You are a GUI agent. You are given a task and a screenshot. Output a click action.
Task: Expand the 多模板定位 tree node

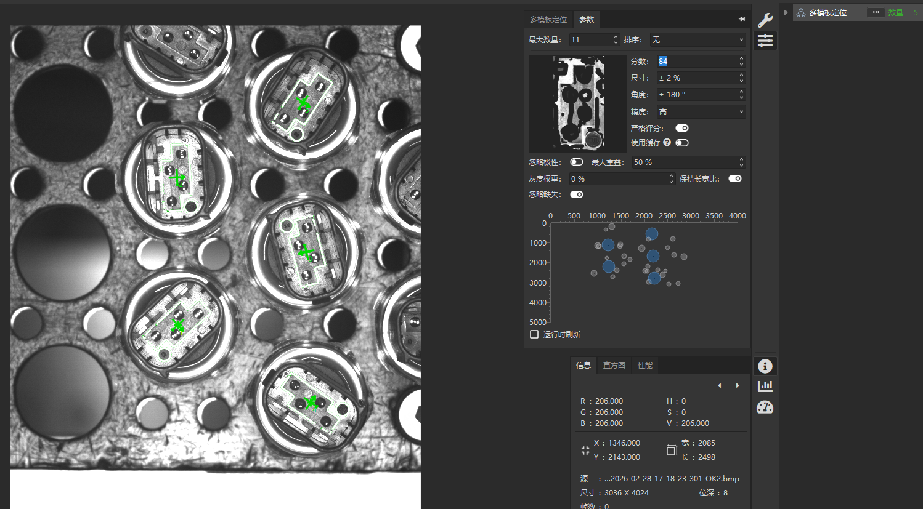pos(786,12)
